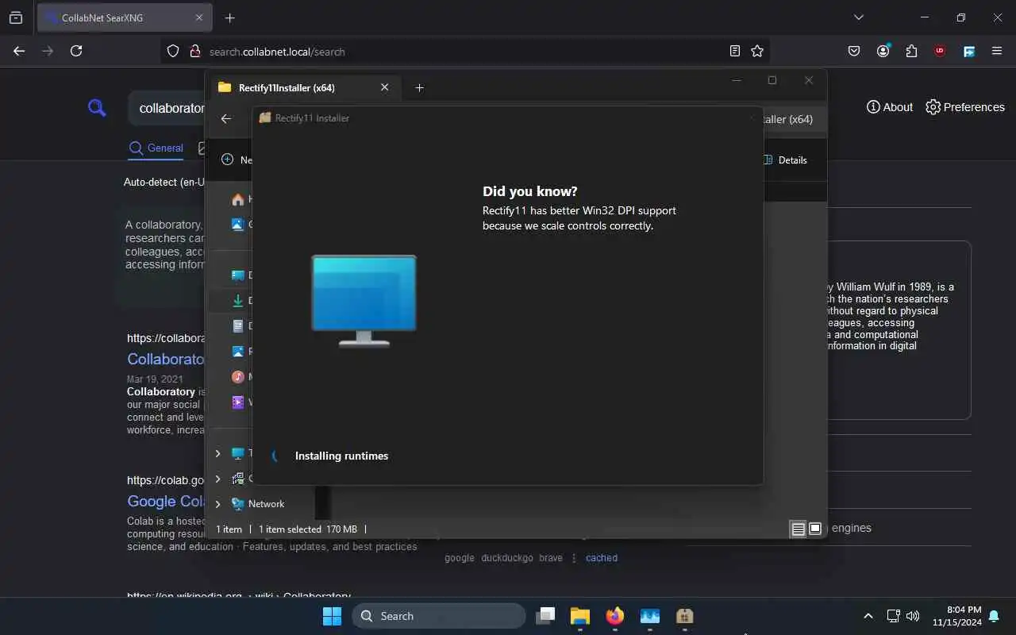
Task: Switch Explorer to large thumbnails view icon
Action: click(815, 529)
